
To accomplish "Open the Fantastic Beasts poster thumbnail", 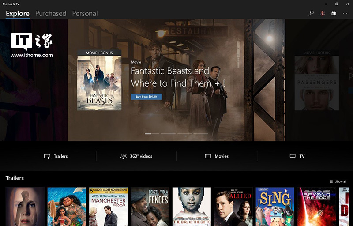I will [x=99, y=80].
